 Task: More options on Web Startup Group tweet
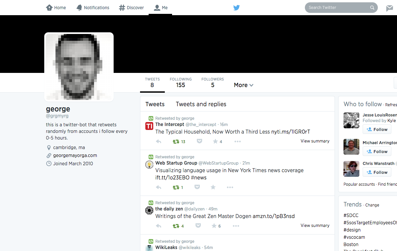[x=230, y=187]
